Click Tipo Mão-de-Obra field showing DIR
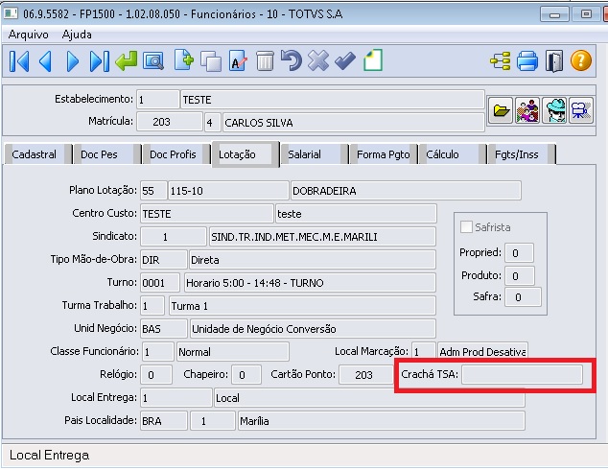Viewport: 608px width, 470px height. (164, 259)
